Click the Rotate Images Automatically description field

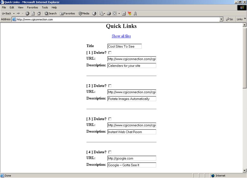coord(132,99)
